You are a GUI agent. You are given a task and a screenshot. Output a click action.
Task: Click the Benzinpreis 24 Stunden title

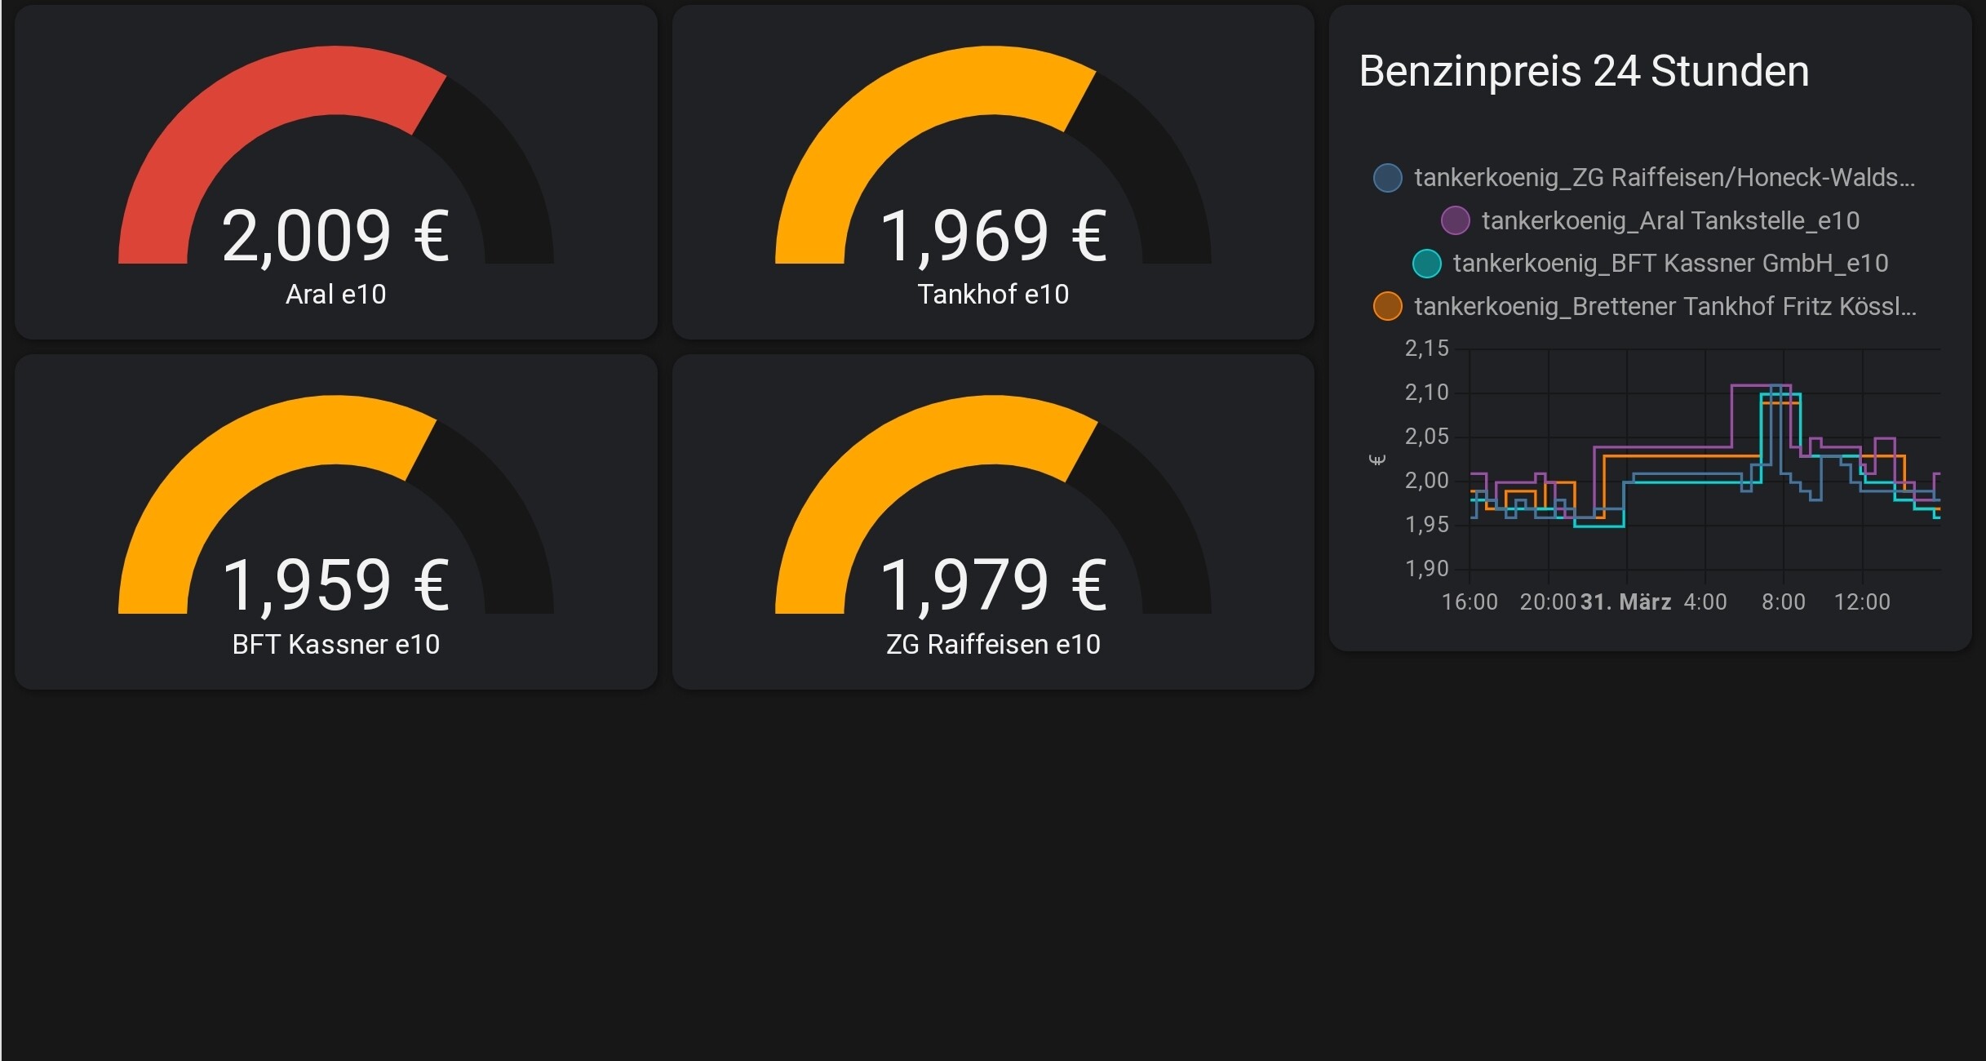coord(1583,71)
